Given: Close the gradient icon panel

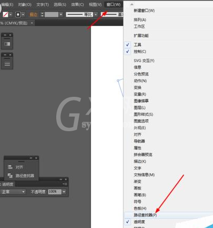Looking at the screenshot, I should click(x=10, y=35).
